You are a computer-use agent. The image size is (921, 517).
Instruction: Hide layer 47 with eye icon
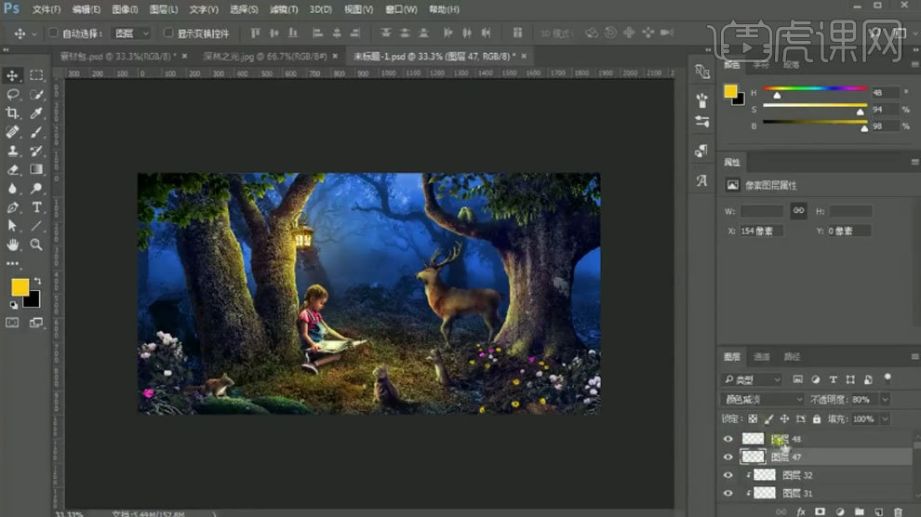click(728, 457)
